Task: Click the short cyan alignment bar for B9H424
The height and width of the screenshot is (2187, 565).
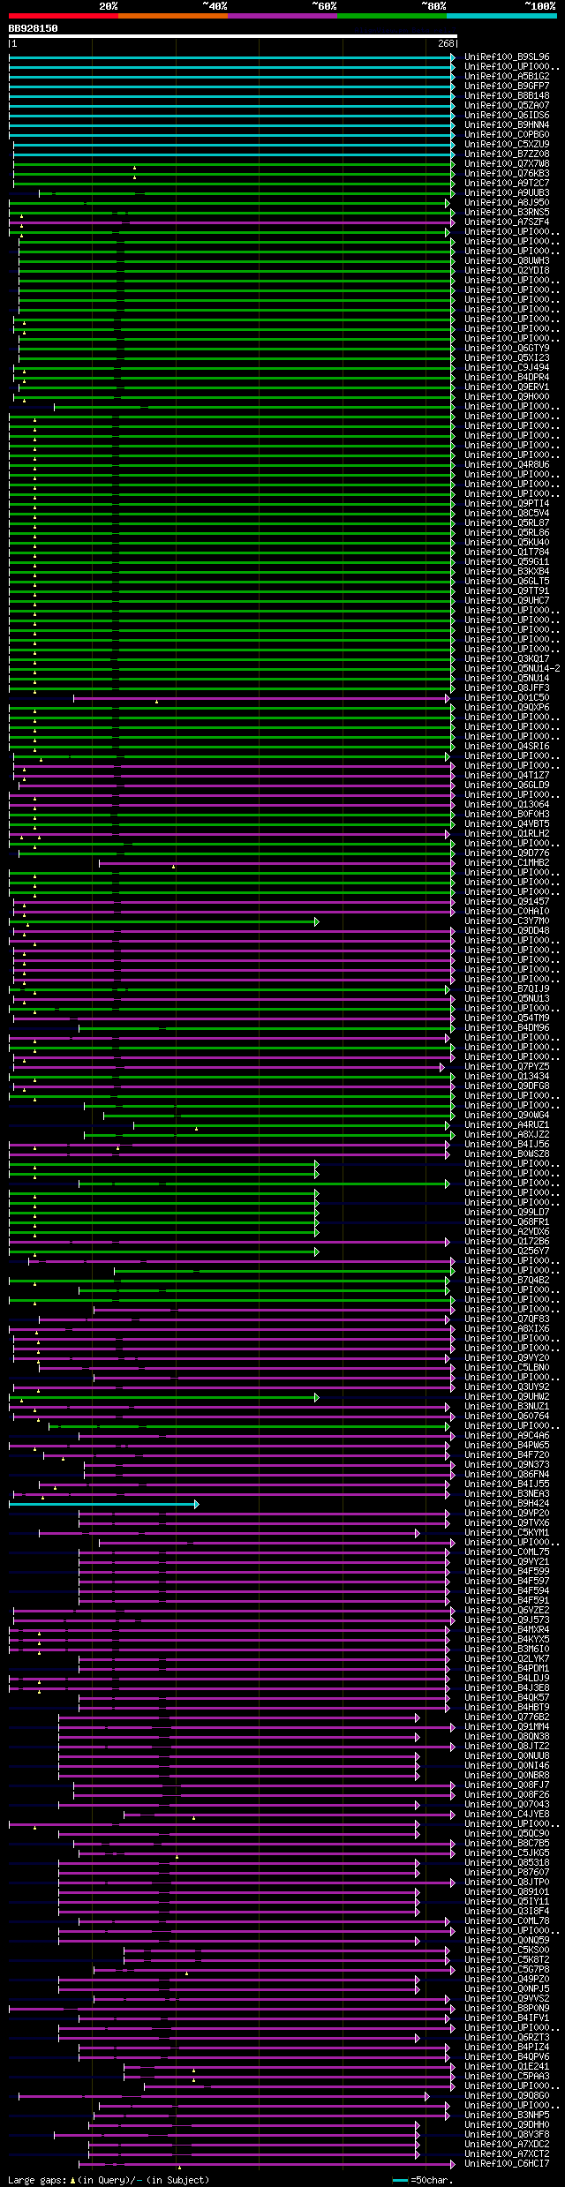Action: pos(104,1504)
